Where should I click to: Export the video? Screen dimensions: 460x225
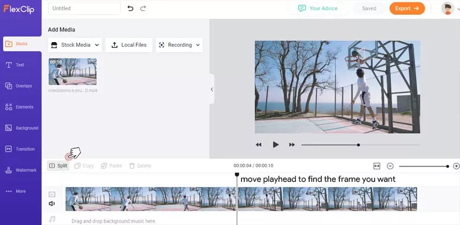(x=407, y=8)
